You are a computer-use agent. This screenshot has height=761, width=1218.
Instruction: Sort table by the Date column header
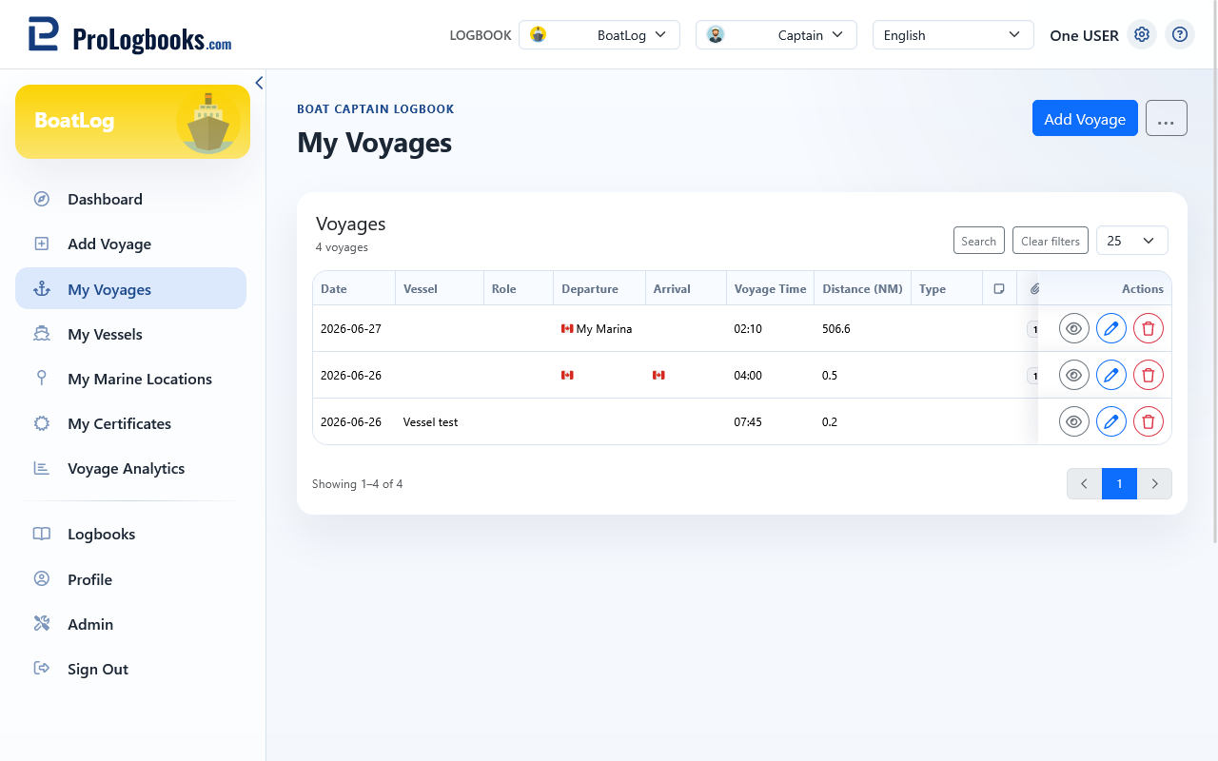334,289
